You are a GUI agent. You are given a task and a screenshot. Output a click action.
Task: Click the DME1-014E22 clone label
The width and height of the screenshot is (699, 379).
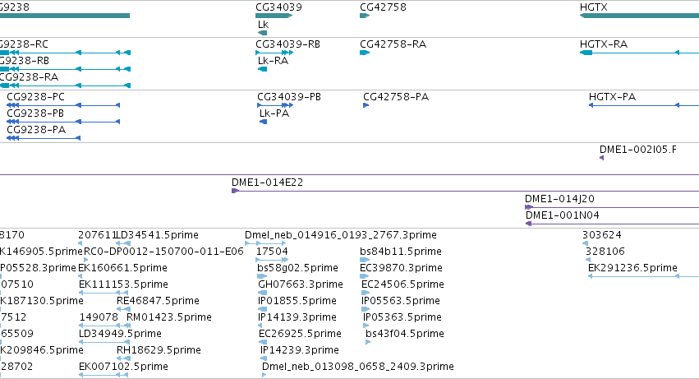coord(267,183)
